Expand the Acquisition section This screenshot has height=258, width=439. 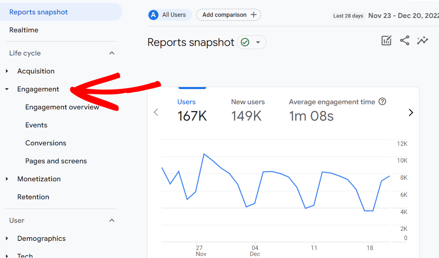click(6, 71)
